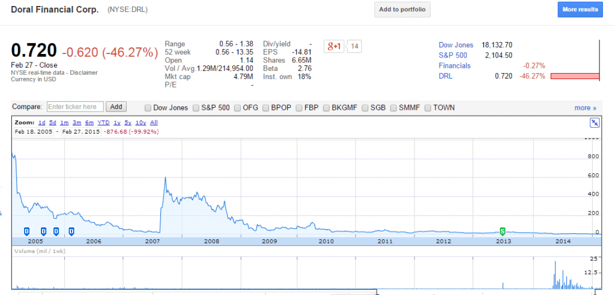Switch chart zoom to 1m
This screenshot has height=295, width=615.
[x=64, y=123]
